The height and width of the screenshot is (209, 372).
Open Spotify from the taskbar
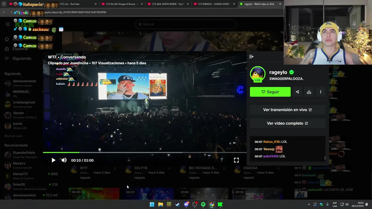click(x=203, y=204)
